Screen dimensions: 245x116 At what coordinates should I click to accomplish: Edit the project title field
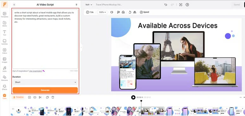click(x=109, y=5)
